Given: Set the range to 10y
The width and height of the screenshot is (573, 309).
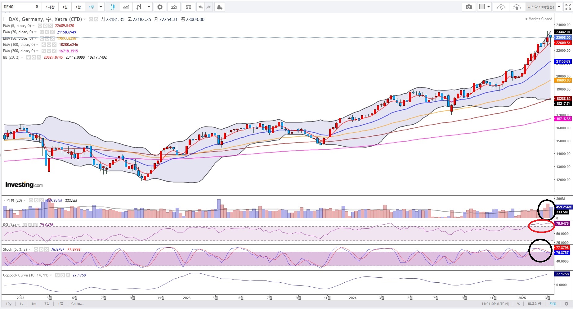Looking at the screenshot, I should click(9, 304).
